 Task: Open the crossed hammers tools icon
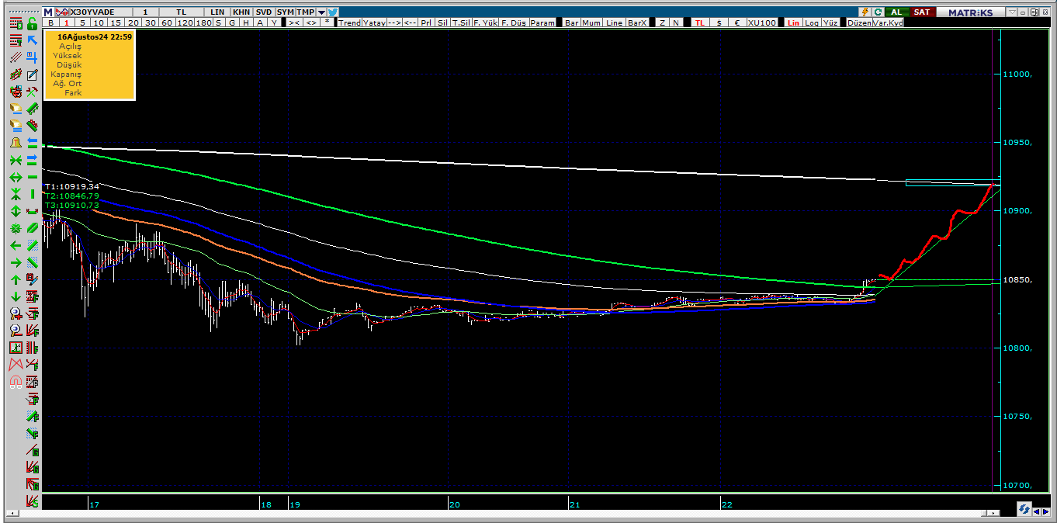32,92
